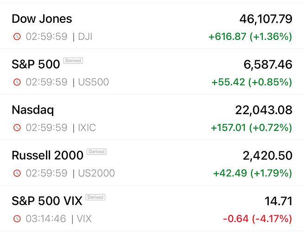Click the Derived badge next to S&P 500

coord(73,61)
